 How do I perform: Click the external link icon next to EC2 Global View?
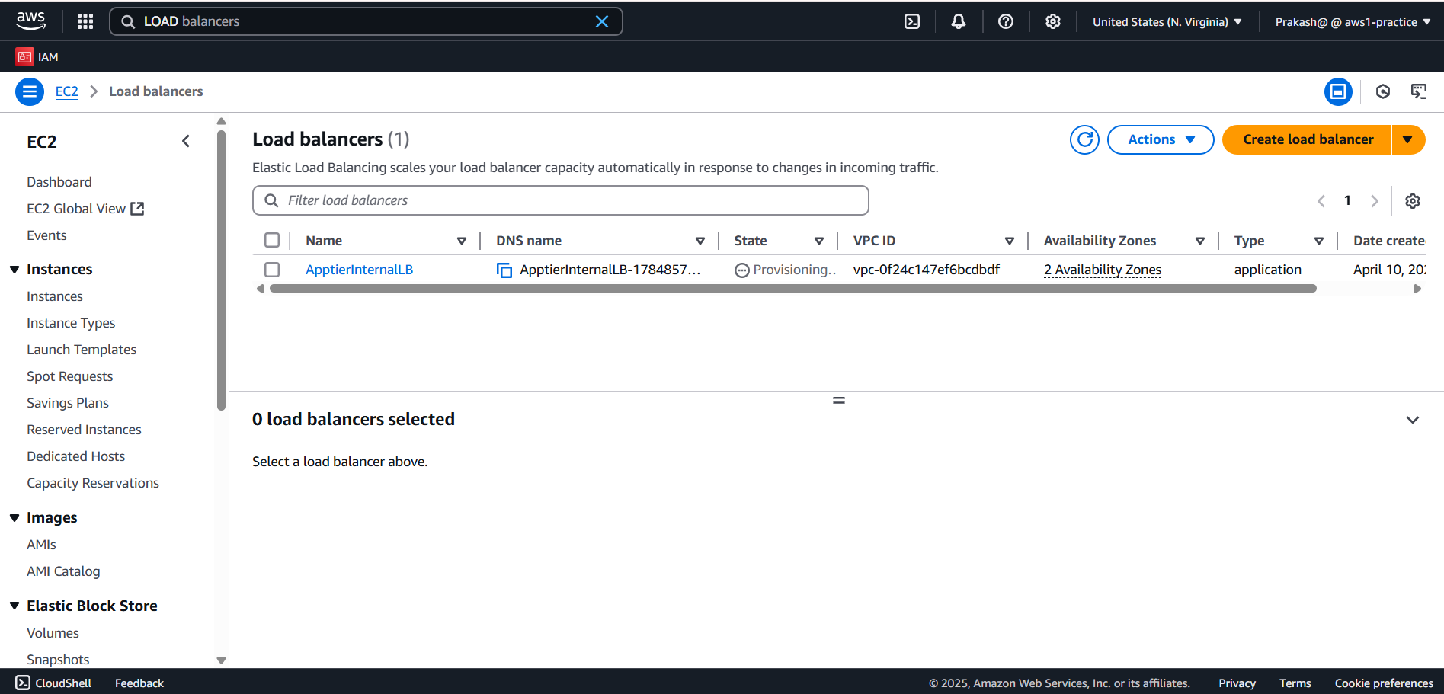coord(137,209)
